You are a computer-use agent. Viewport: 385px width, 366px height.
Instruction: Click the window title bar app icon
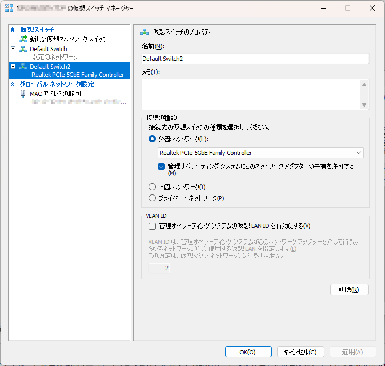(x=9, y=8)
